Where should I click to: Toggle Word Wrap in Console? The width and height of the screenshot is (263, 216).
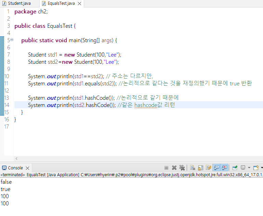[x=209, y=168]
